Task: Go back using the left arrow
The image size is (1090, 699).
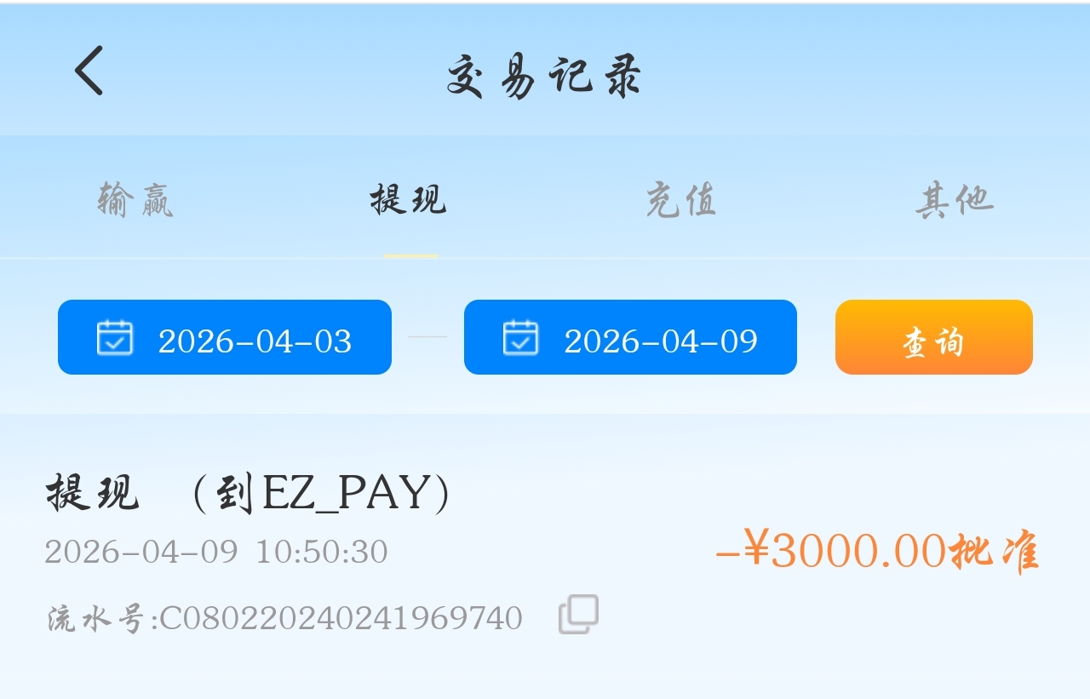Action: coord(89,70)
